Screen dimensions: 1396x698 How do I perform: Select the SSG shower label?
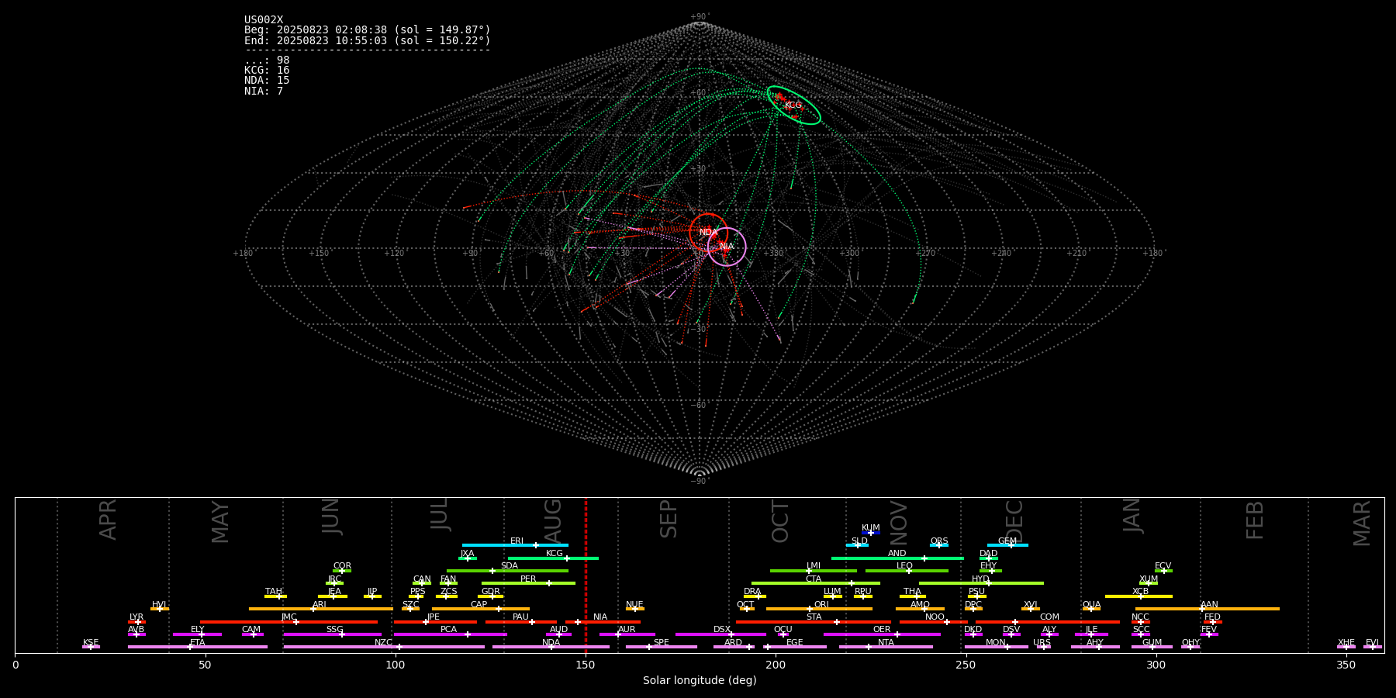pos(334,630)
